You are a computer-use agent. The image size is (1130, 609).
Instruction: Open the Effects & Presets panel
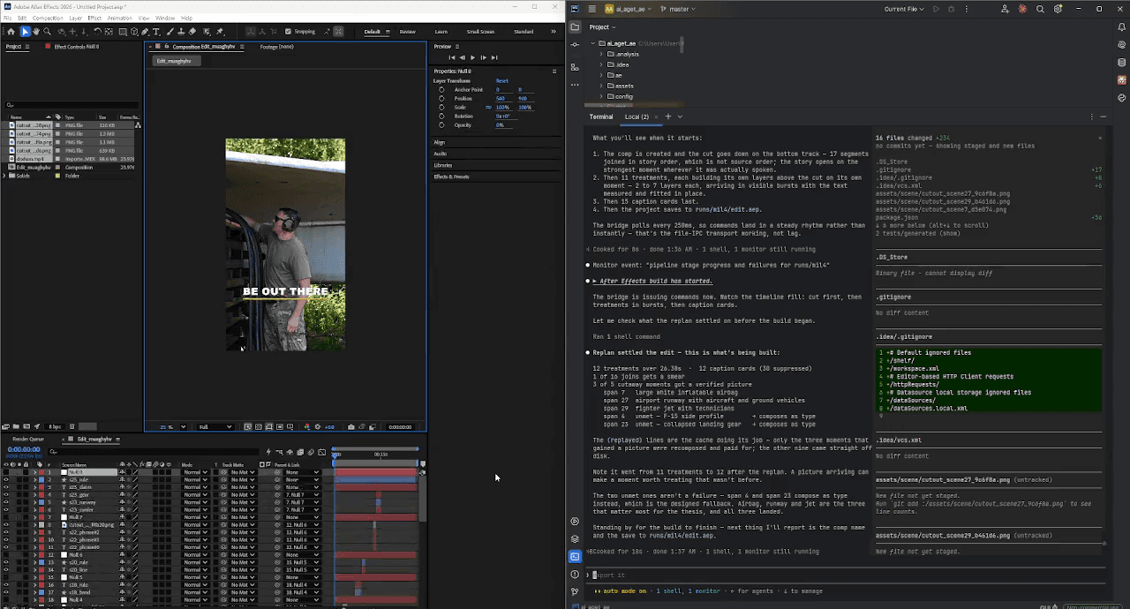[x=451, y=177]
